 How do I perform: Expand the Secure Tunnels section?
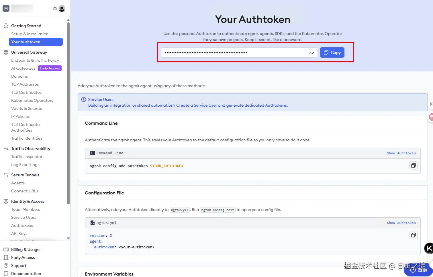tap(25, 175)
